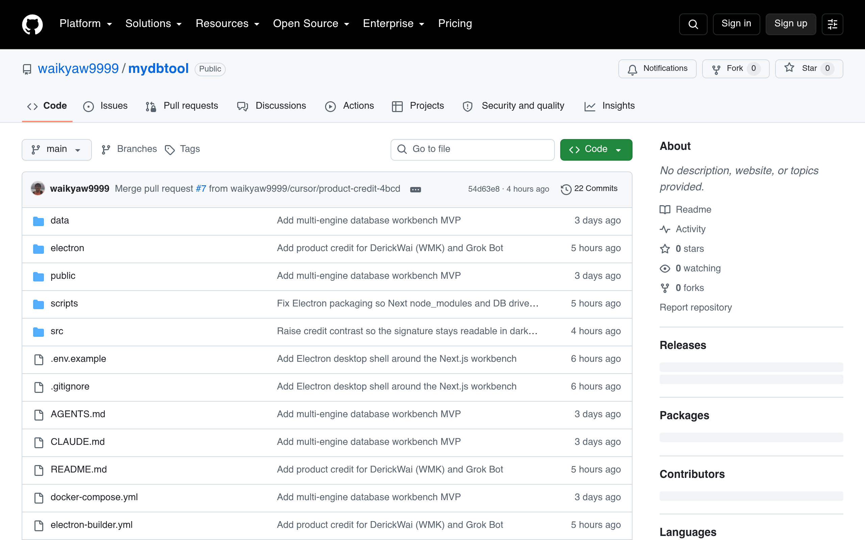The image size is (865, 540).
Task: Open commit hash 54d63e8
Action: point(484,189)
